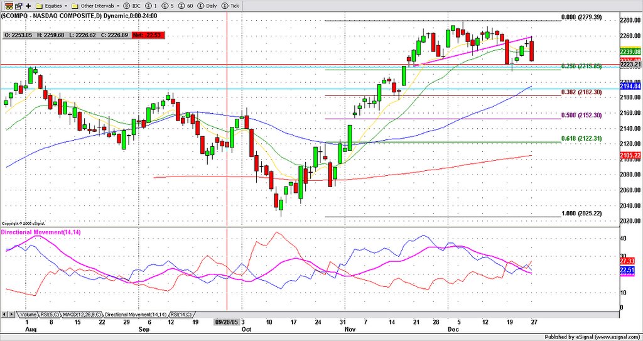Switch to the Tick interval
The image size is (643, 341).
pos(230,6)
